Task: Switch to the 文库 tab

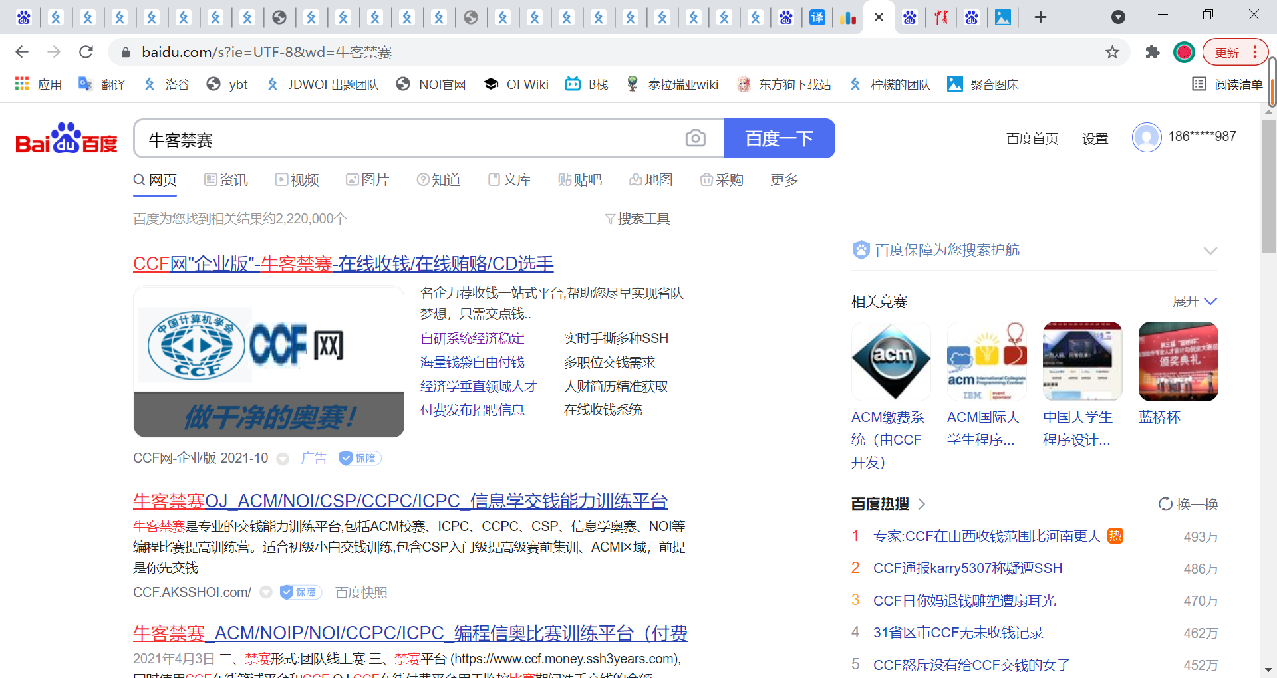Action: 510,180
